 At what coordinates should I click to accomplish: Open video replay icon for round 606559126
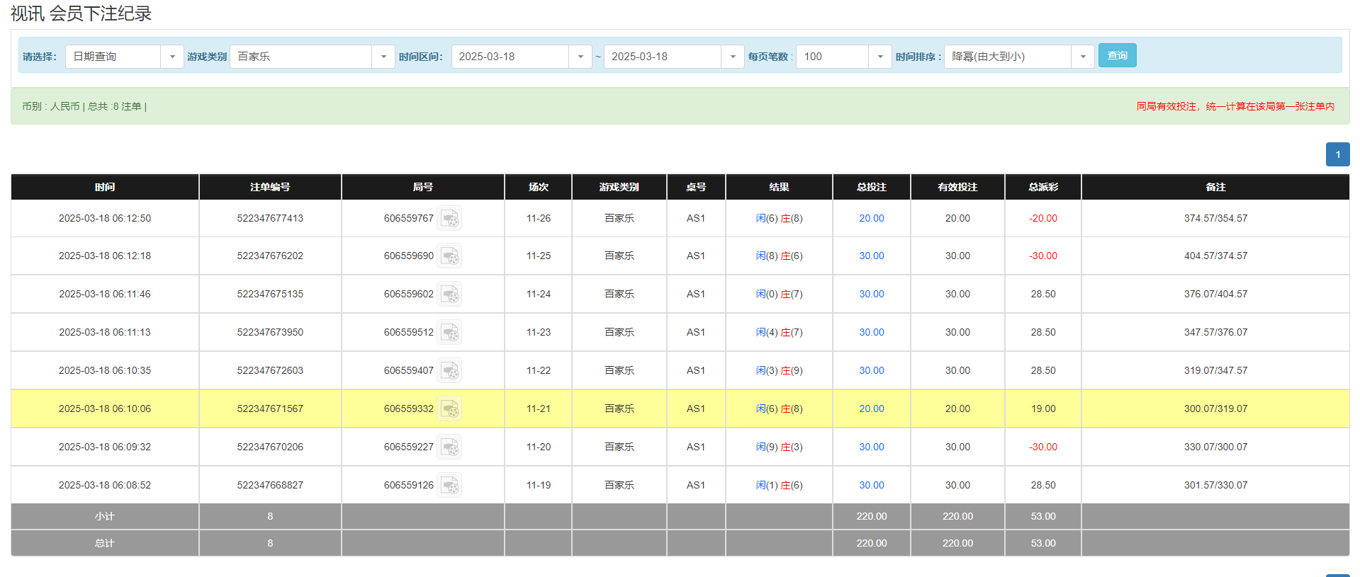click(x=449, y=486)
